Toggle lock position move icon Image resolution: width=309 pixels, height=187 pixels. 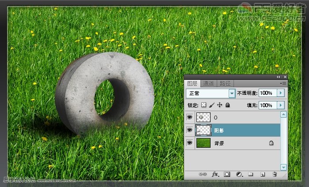coord(219,105)
